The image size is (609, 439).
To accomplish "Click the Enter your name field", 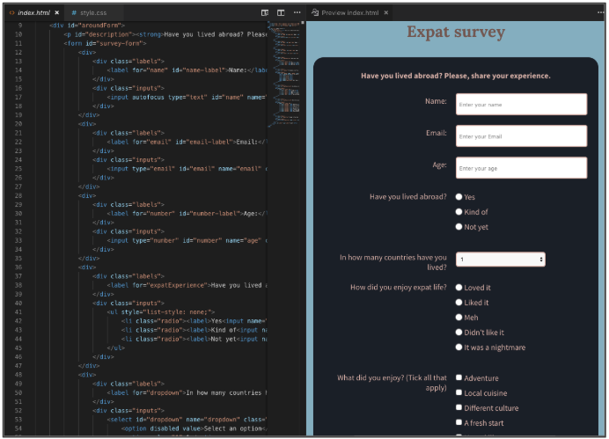I will point(521,105).
